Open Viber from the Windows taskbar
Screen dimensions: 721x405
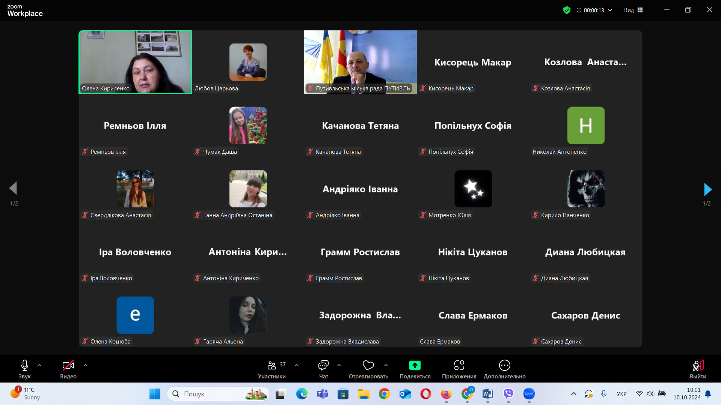[x=508, y=394]
